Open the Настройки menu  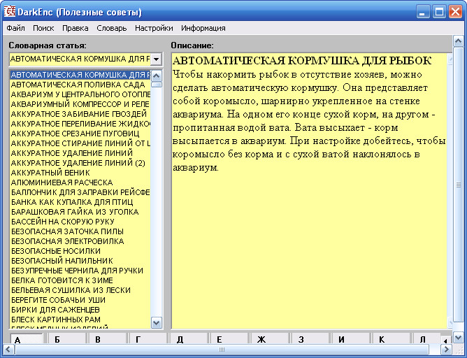[154, 28]
